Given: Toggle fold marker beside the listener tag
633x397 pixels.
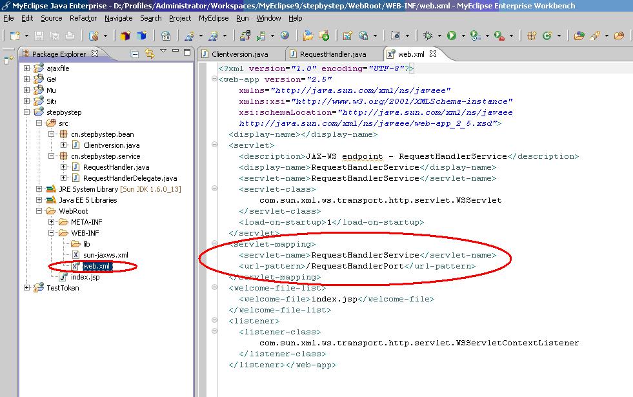Looking at the screenshot, I should [x=214, y=321].
